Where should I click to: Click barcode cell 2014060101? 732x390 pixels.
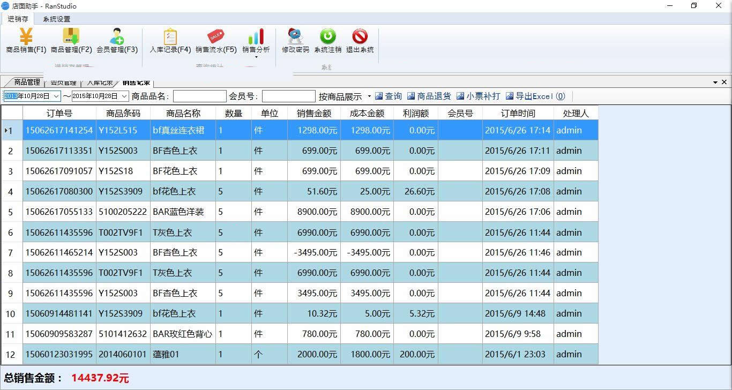point(123,354)
